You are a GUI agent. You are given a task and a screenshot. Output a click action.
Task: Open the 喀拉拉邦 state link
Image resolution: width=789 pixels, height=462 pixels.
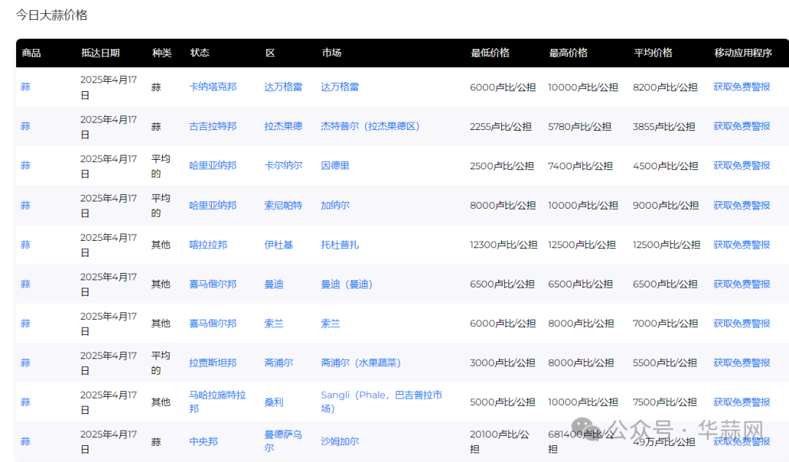click(208, 245)
